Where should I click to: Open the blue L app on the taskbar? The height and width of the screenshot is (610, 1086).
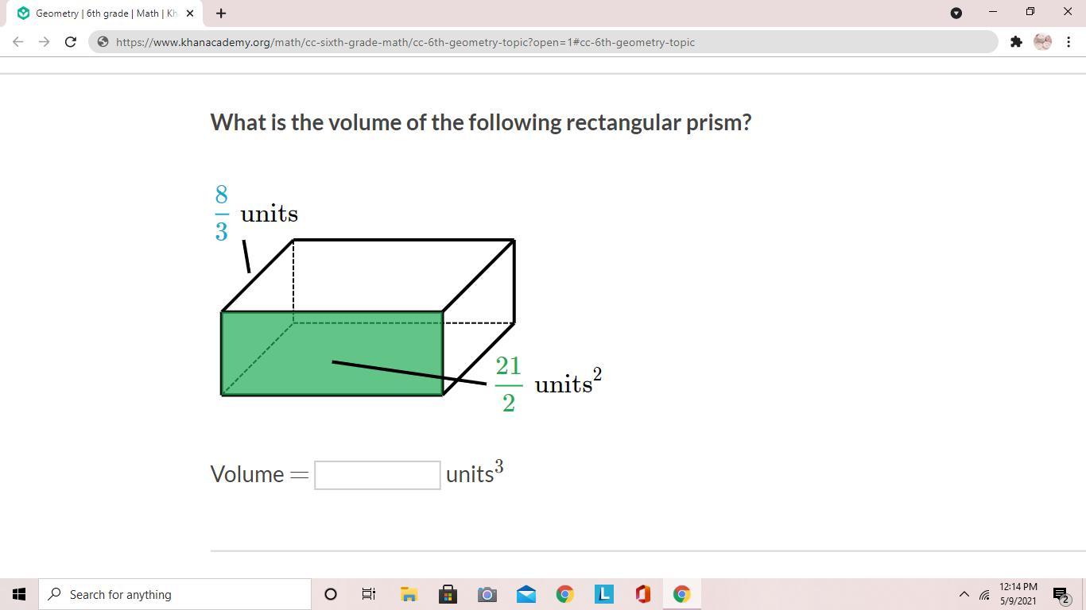[x=603, y=594]
